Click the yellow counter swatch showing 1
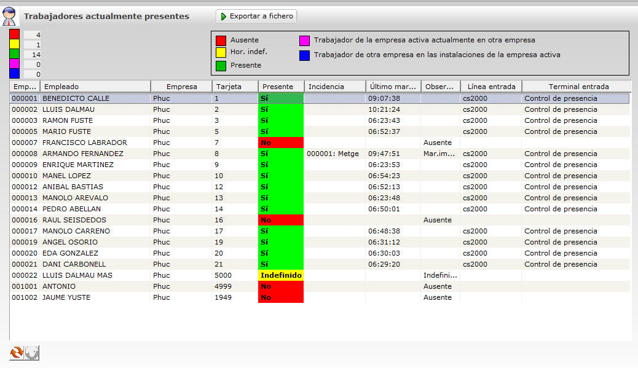 (15, 44)
